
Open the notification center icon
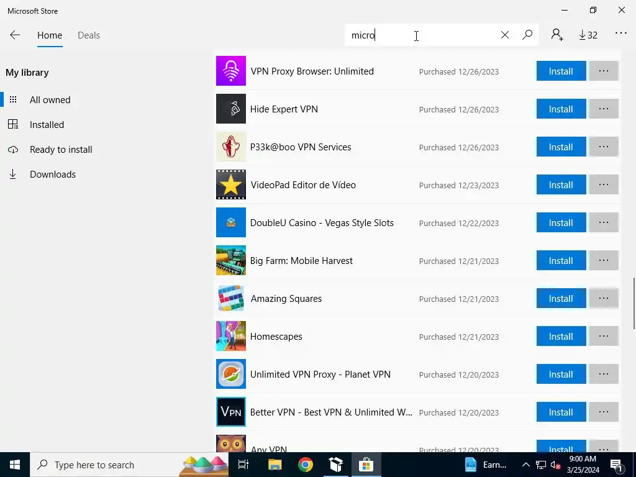click(617, 465)
